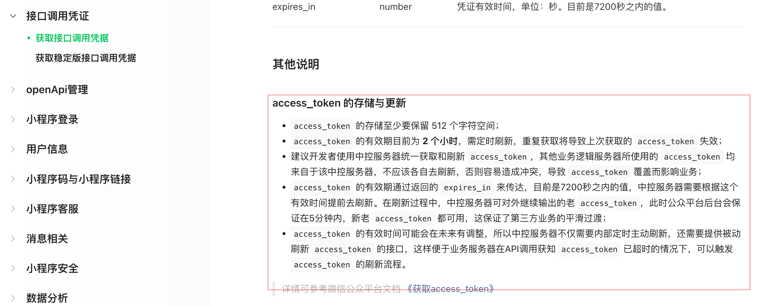This screenshot has width=774, height=306.
Task: Expand the 消息相关 chevron arrow
Action: (x=13, y=239)
